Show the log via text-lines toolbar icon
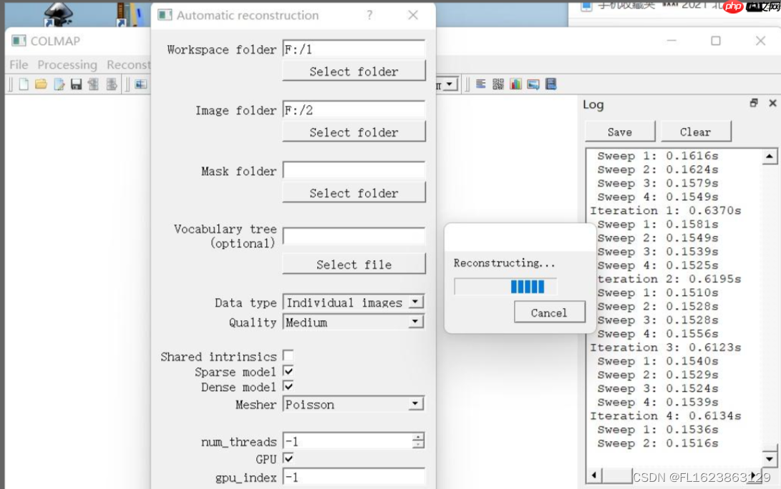 480,84
